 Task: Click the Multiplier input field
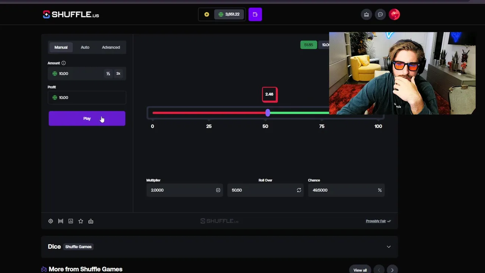coord(185,190)
